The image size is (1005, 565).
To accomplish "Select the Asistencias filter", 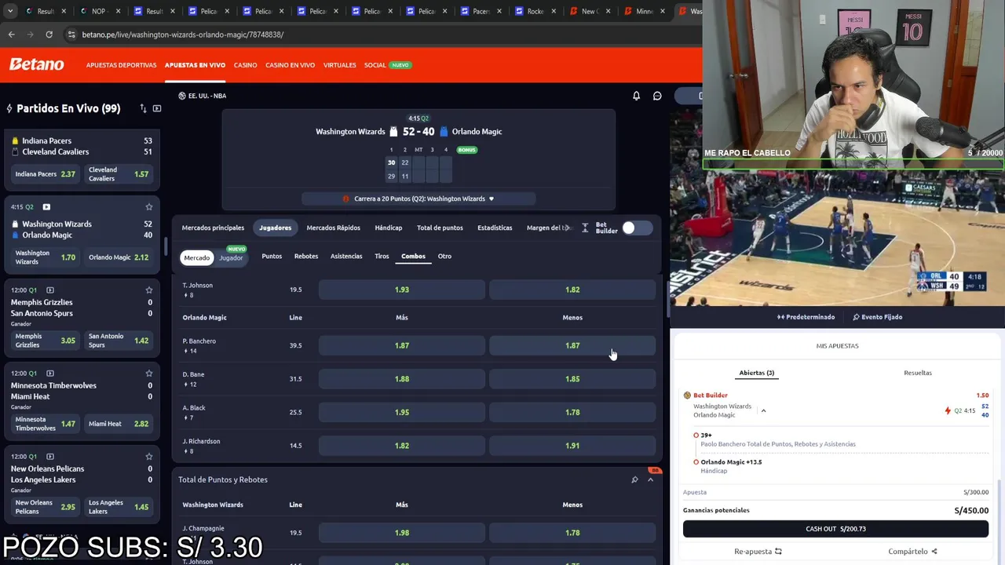I will (x=346, y=256).
